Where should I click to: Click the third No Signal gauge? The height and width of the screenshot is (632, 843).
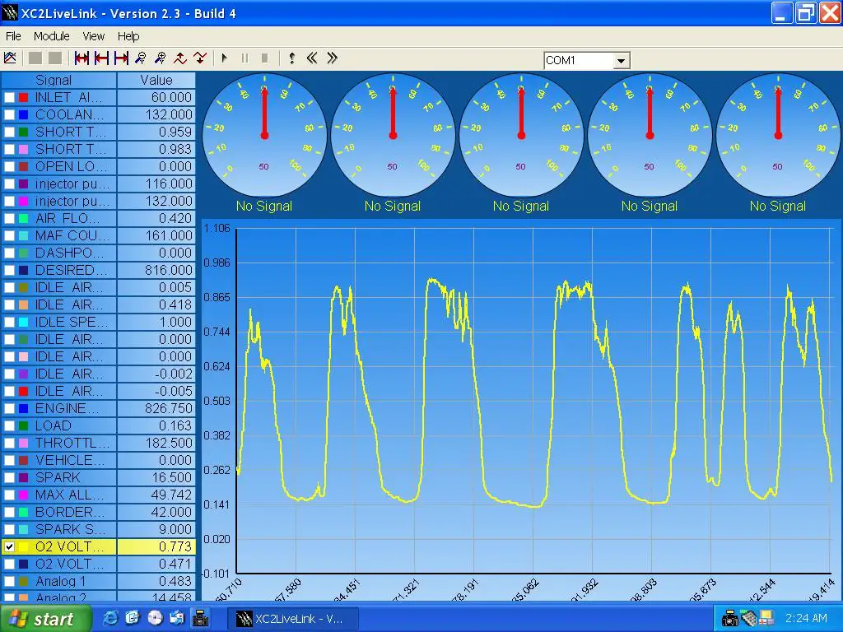click(x=521, y=136)
